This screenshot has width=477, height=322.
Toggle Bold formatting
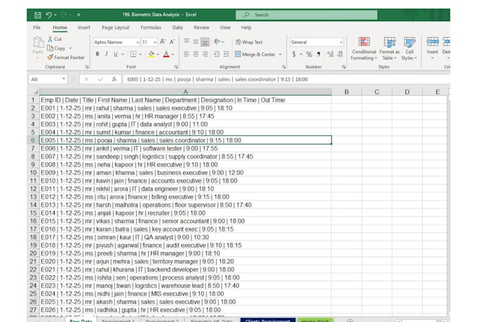98,54
